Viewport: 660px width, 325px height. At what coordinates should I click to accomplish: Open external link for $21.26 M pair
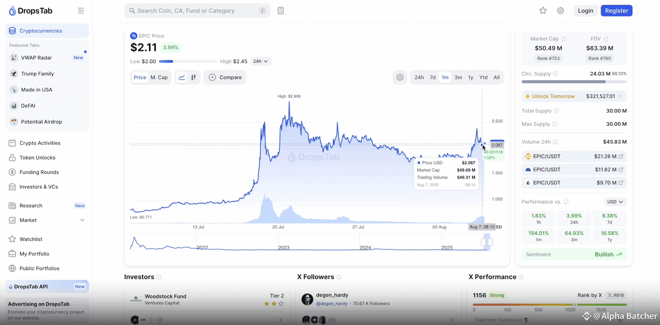pos(621,156)
